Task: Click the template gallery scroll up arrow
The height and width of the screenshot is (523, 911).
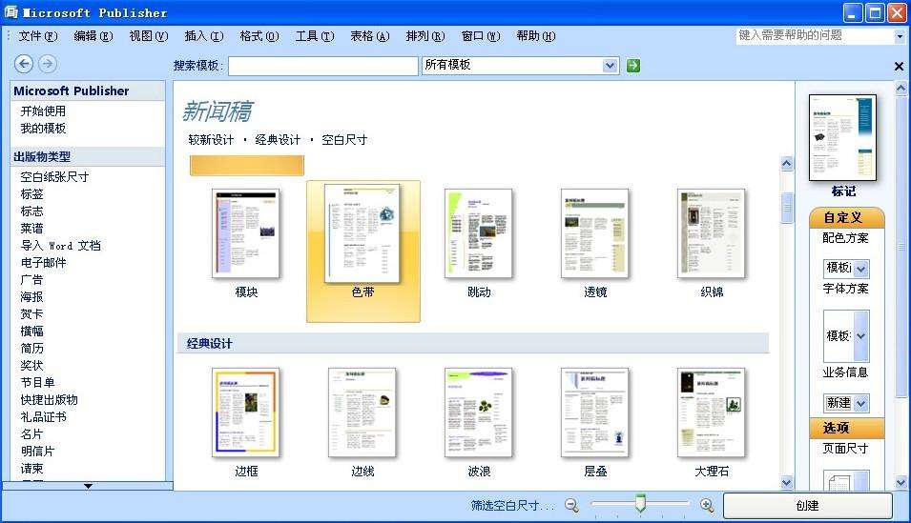Action: (787, 164)
